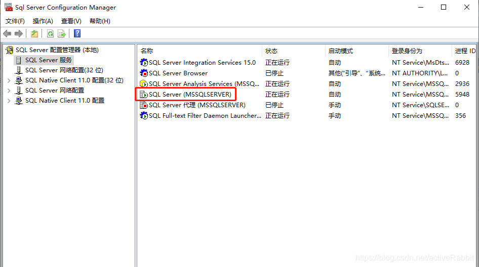Select SQL Server Integration Services 15.0 row
This screenshot has width=479, height=267.
(x=202, y=63)
